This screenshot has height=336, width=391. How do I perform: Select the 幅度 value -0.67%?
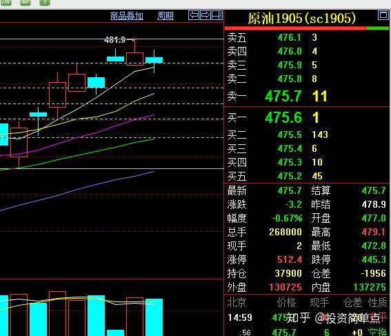click(x=287, y=219)
